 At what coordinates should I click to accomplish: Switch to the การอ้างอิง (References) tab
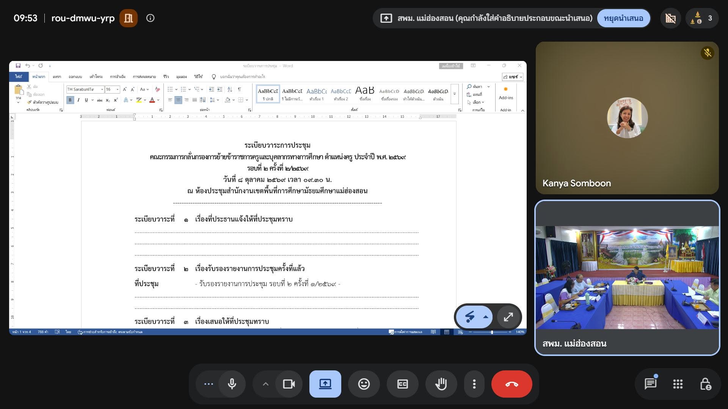(x=118, y=76)
